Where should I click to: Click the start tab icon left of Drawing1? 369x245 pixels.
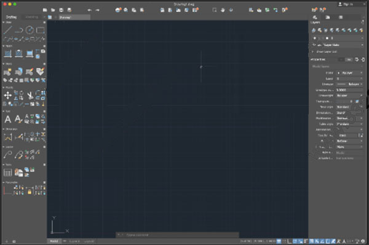(x=50, y=17)
